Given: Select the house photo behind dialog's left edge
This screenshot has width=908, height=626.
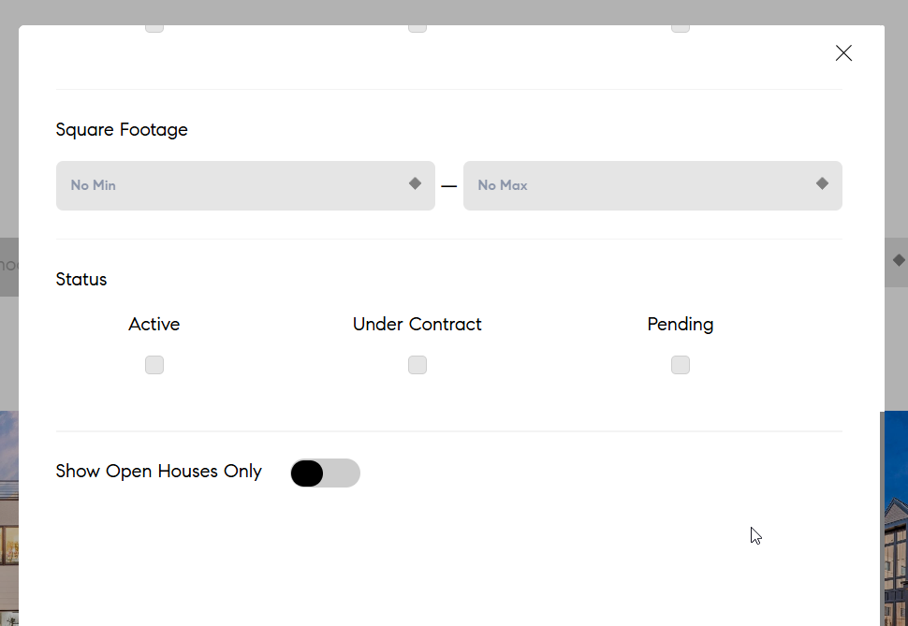Looking at the screenshot, I should 9,518.
